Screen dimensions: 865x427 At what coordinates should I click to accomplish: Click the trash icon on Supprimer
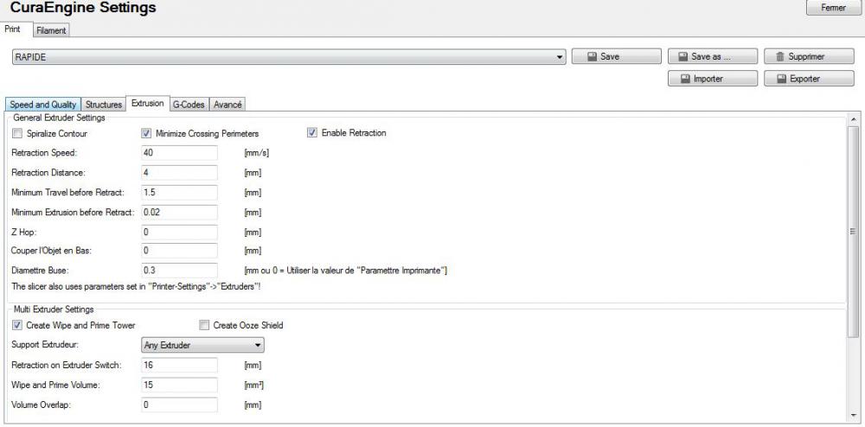pyautogui.click(x=779, y=57)
